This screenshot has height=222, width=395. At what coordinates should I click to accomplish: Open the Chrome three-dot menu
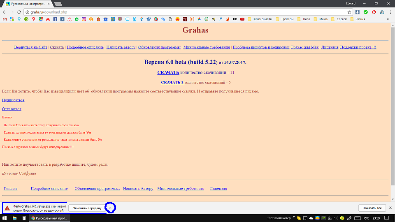coord(390,12)
